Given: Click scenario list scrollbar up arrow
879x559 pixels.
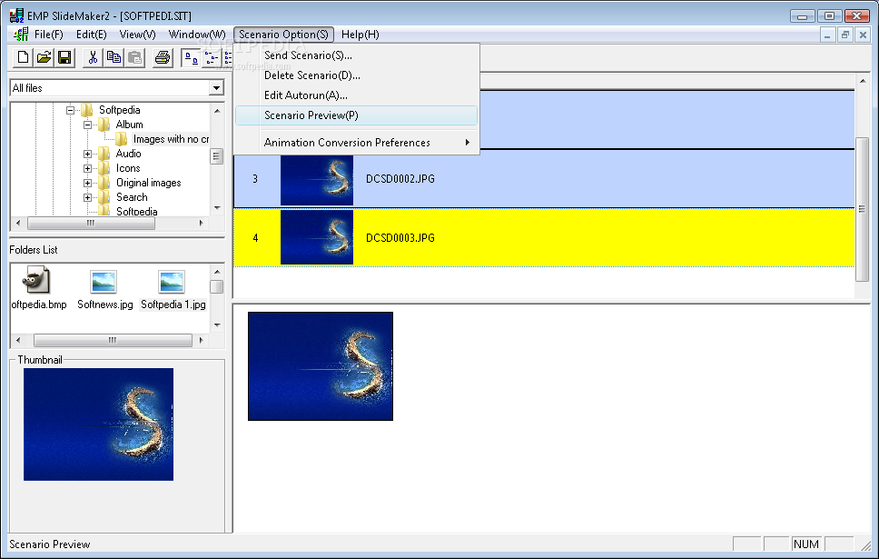Looking at the screenshot, I should coord(863,82).
